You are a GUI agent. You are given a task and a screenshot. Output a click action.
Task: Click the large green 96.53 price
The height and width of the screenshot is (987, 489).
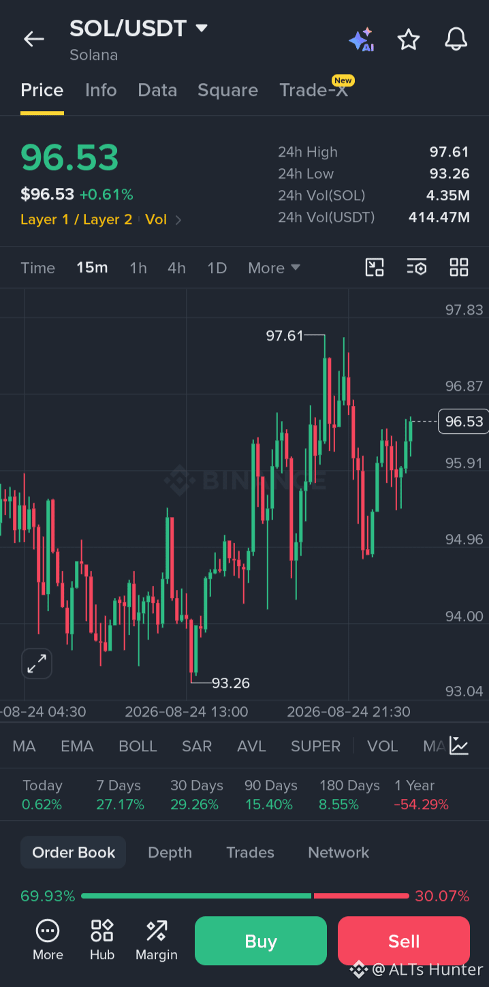pos(69,157)
